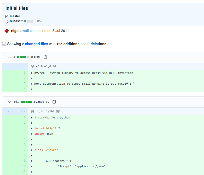Select py2neo.py line number 7
204x175 pixels.
pyautogui.click(x=24, y=150)
